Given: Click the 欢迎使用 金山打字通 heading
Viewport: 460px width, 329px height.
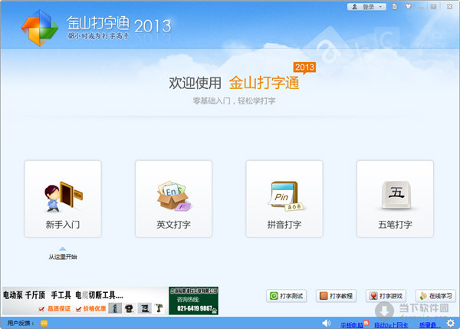Looking at the screenshot, I should [x=234, y=83].
